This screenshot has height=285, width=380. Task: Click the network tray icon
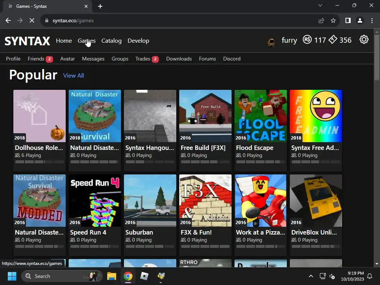(322, 276)
